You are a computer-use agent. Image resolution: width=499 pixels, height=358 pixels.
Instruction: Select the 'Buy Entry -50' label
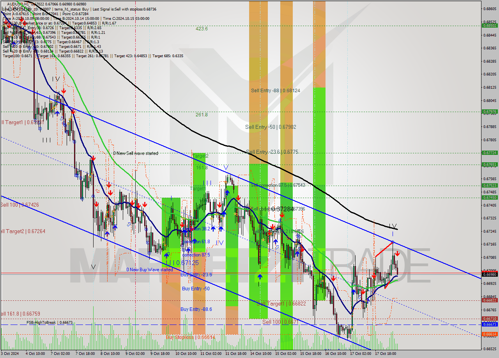click(196, 289)
